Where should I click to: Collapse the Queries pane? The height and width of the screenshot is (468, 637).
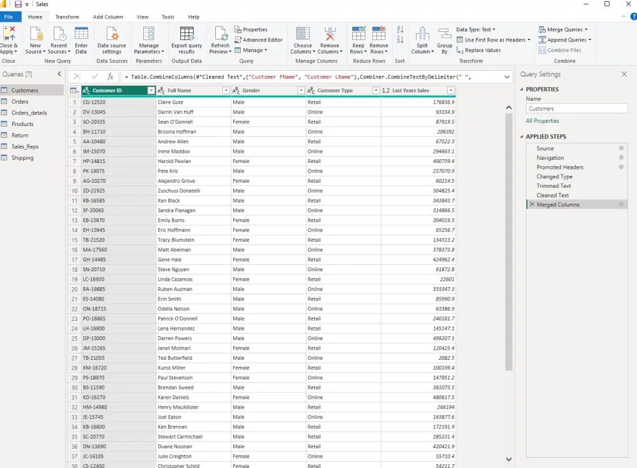click(x=59, y=74)
